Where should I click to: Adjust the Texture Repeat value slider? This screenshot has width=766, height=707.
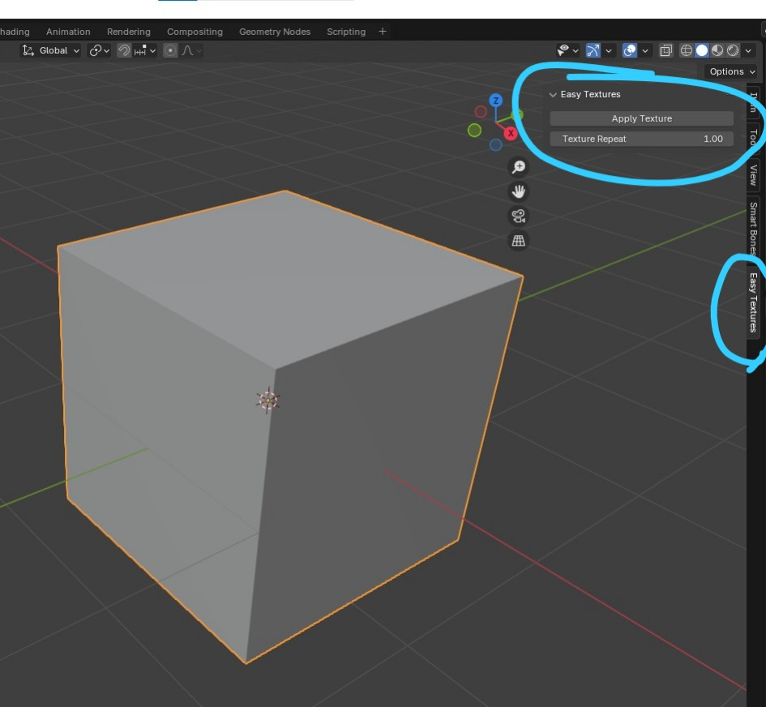(642, 139)
